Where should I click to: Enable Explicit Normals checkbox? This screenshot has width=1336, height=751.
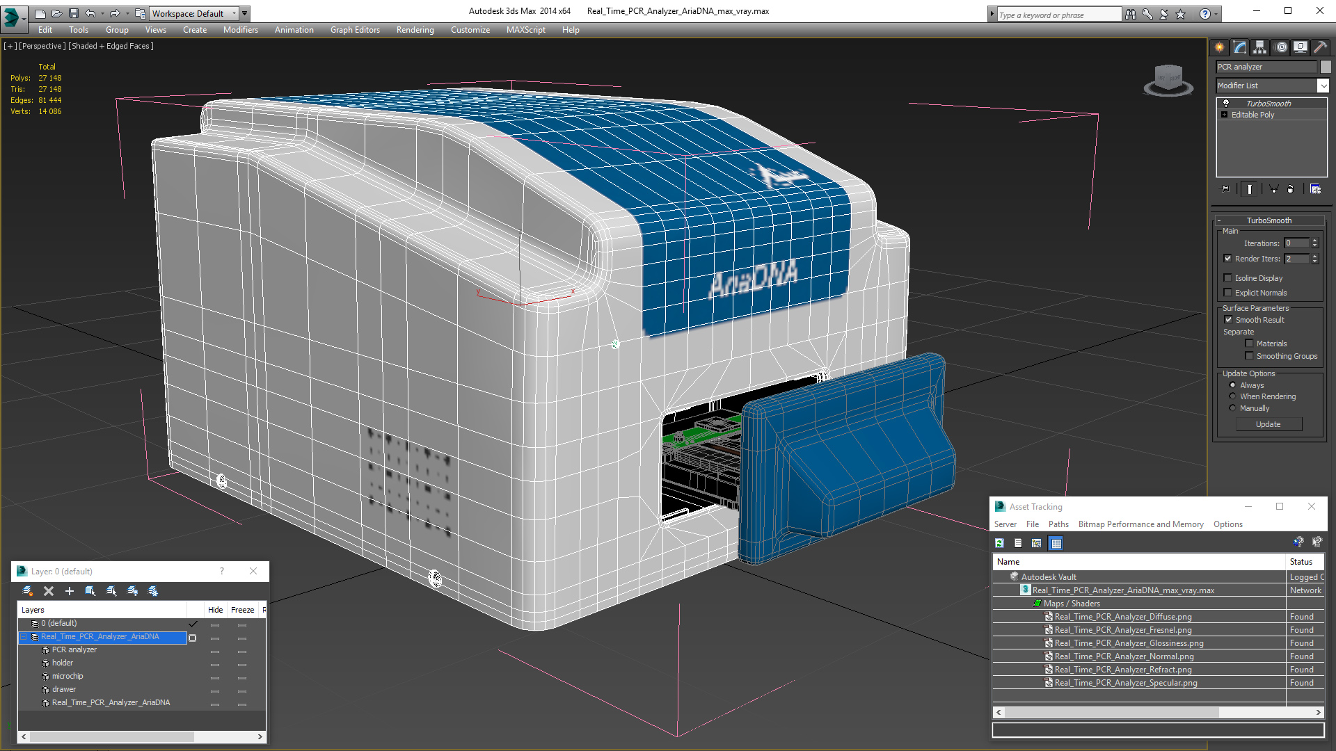click(1228, 293)
